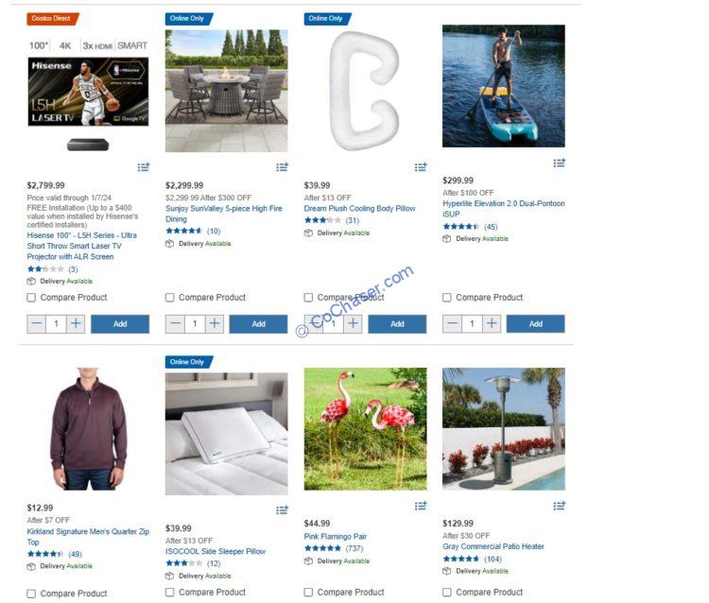Screen dimensions: 709x603
Task: Open Dream Plush Cooling Body Pillow link
Action: click(x=359, y=208)
